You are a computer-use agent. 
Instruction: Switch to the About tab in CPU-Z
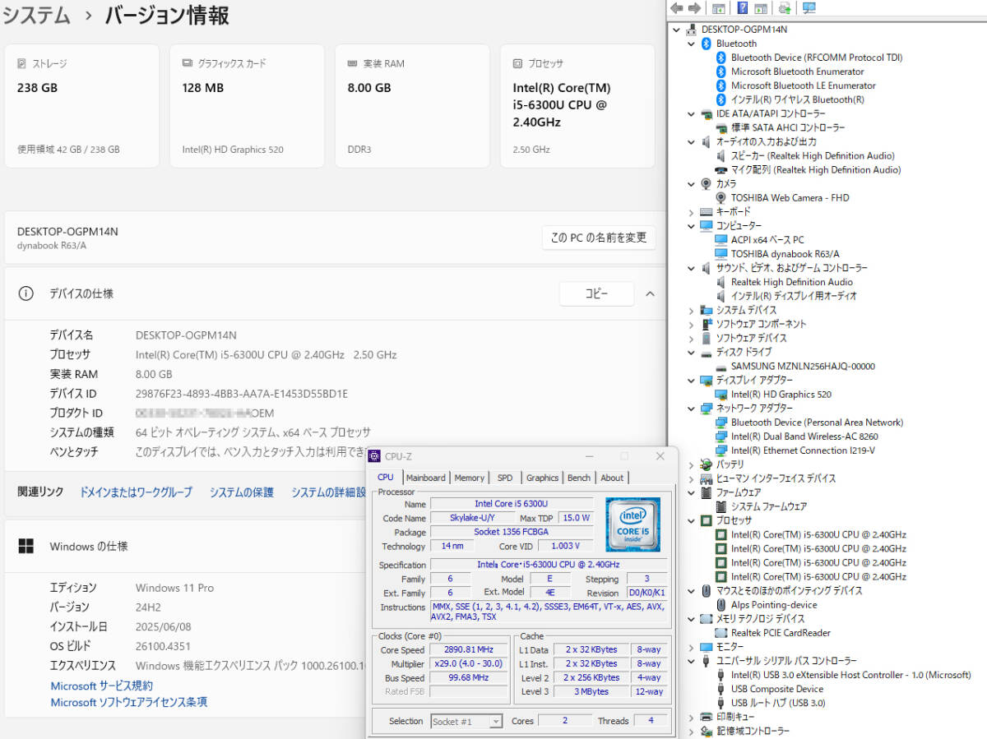coord(612,478)
